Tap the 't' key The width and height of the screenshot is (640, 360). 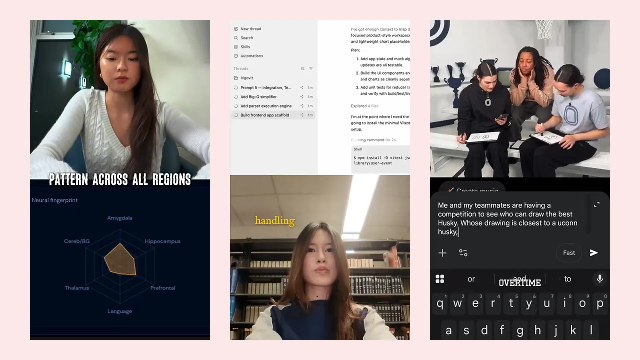click(511, 304)
